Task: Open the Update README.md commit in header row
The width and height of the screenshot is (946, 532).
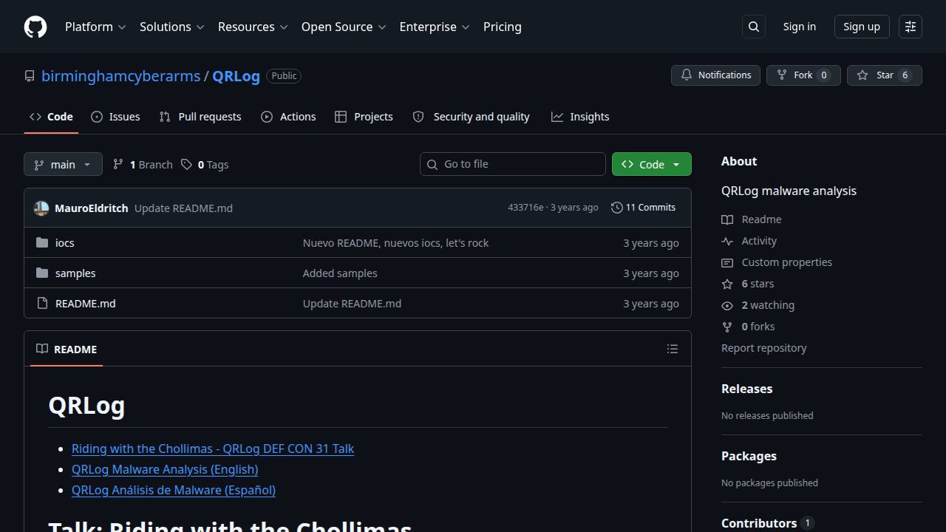Action: (183, 208)
